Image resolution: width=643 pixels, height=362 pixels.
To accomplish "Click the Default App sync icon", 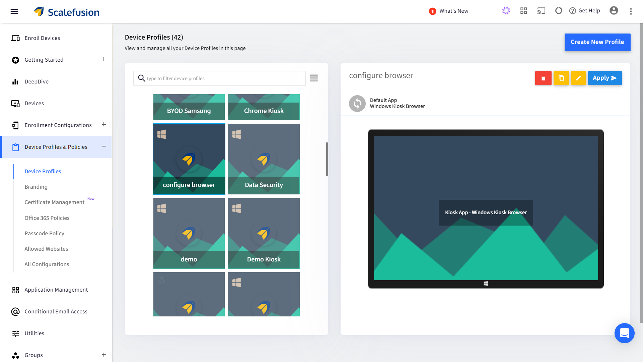I will point(357,103).
